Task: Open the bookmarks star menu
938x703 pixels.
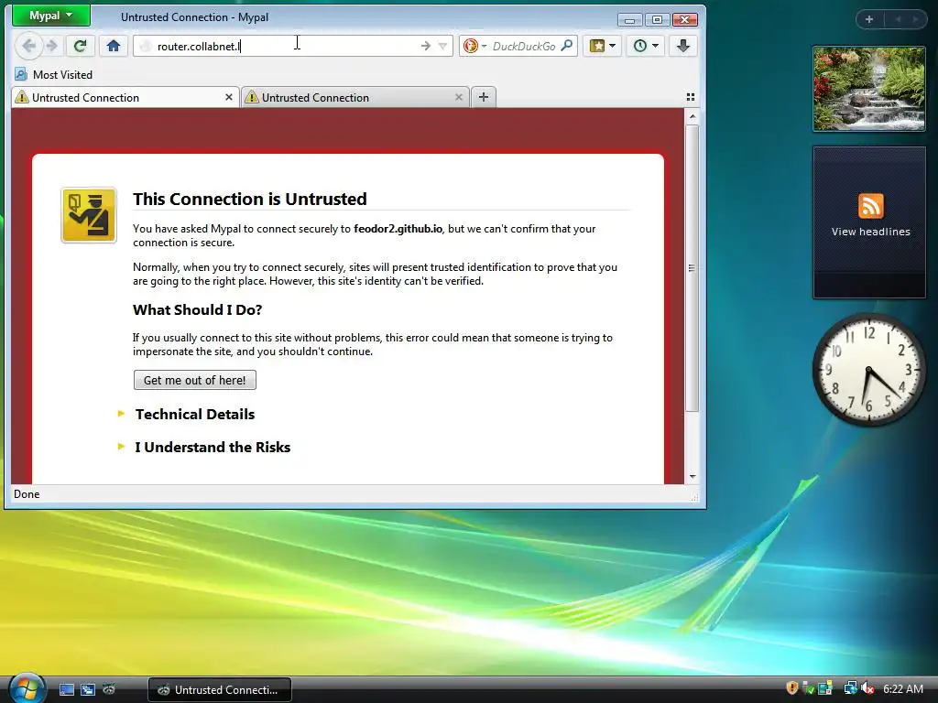Action: (603, 46)
